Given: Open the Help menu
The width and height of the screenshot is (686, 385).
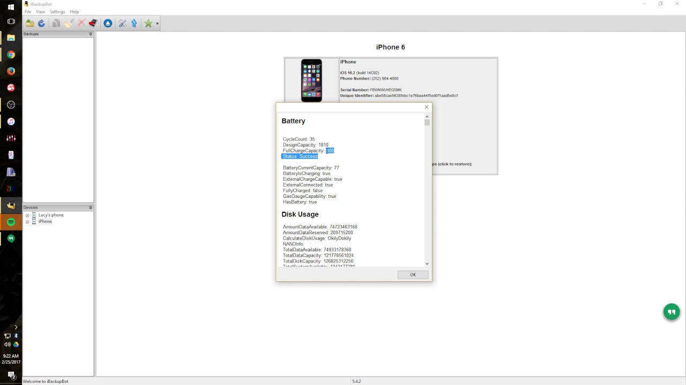Looking at the screenshot, I should click(x=74, y=12).
